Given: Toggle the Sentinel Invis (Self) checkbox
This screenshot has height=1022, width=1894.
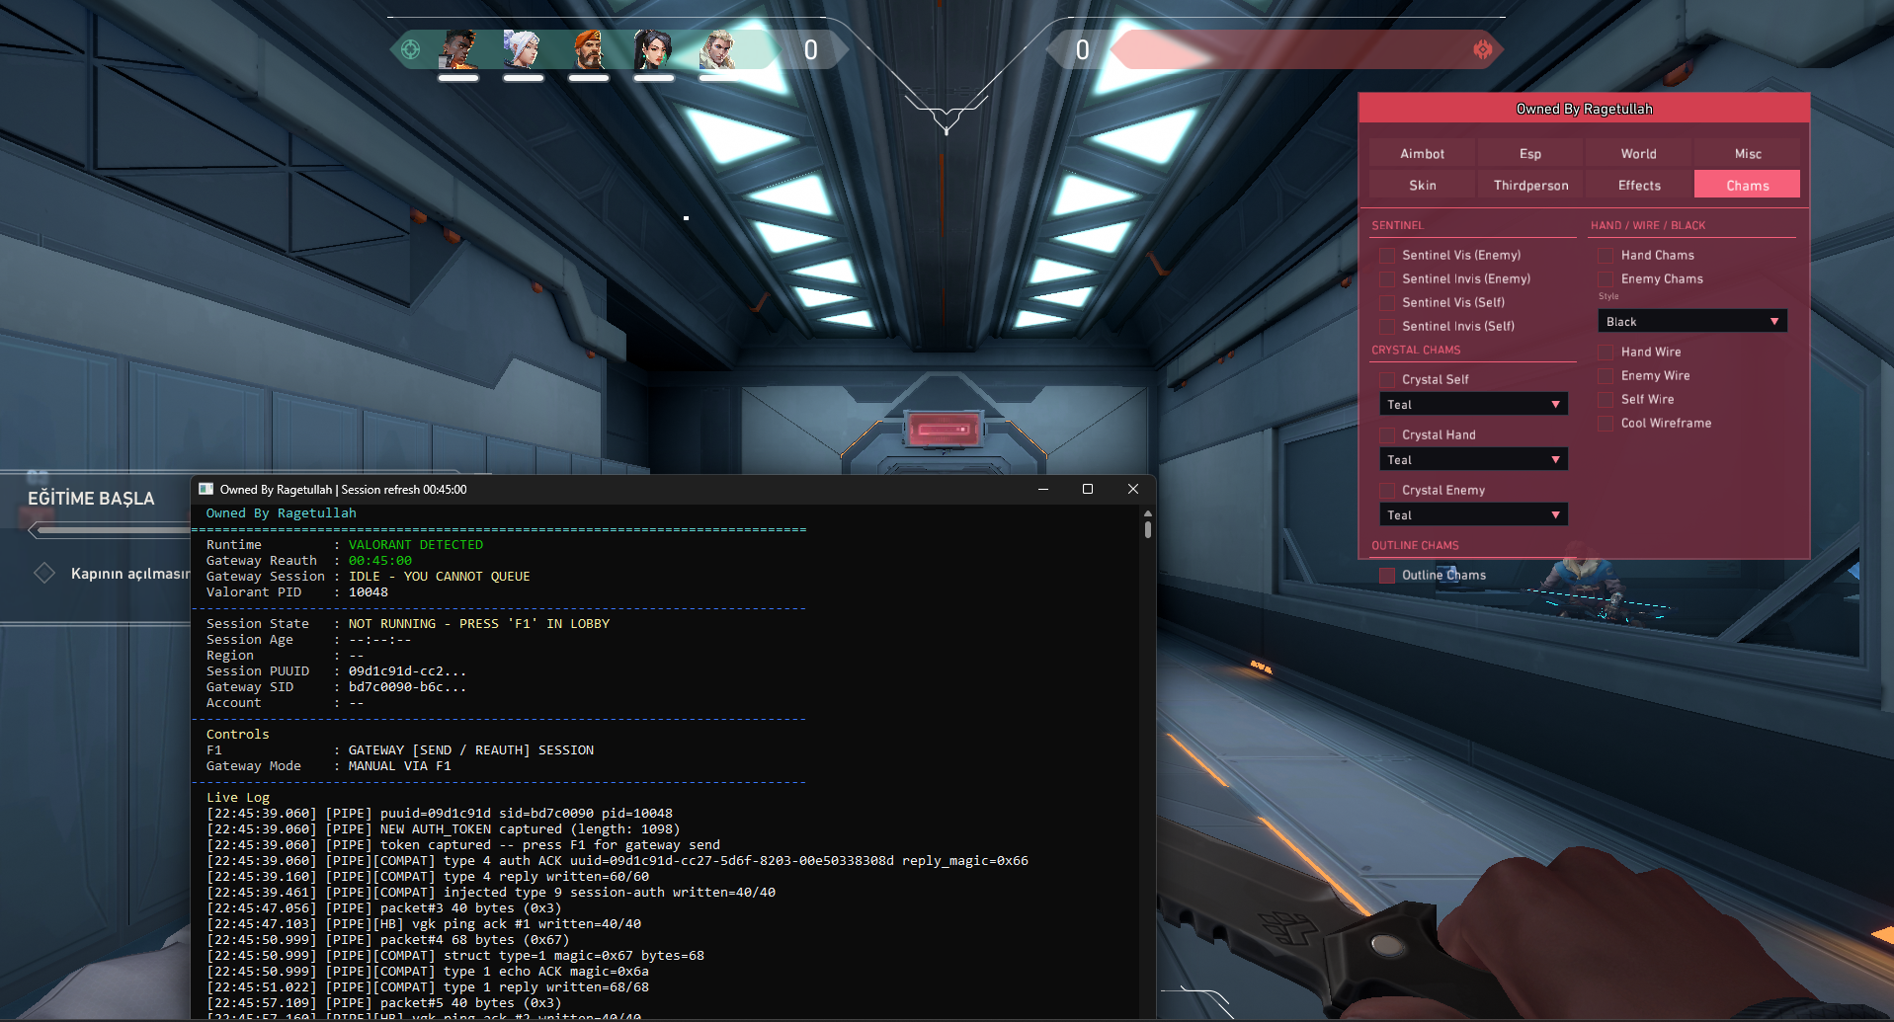Looking at the screenshot, I should pyautogui.click(x=1387, y=326).
